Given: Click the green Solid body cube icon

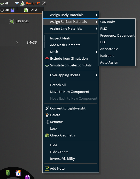Looking at the screenshot, I should click(x=26, y=10).
